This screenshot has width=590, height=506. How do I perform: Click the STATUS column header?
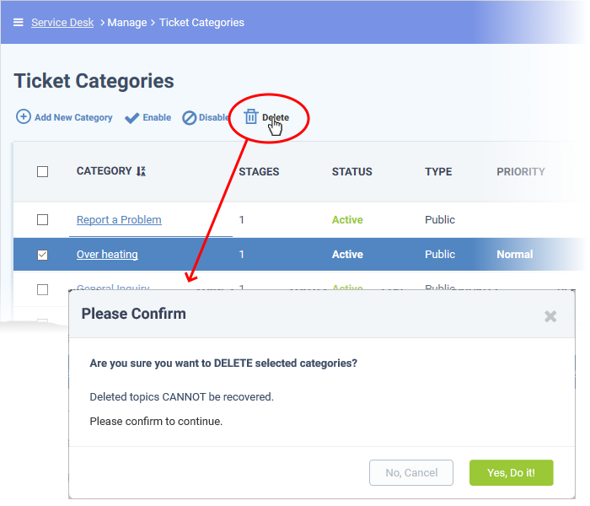[x=351, y=172]
